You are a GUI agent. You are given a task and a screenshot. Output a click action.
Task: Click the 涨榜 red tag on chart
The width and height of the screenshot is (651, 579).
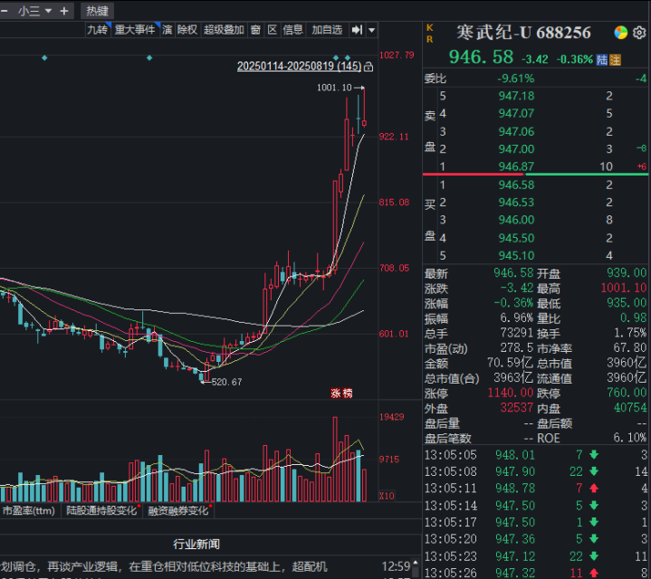tap(341, 393)
